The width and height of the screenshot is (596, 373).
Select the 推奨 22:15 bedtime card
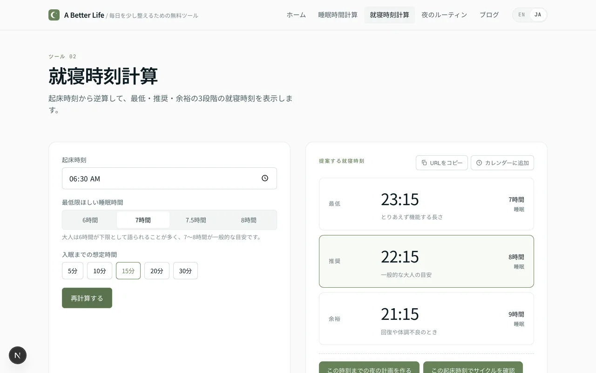[x=426, y=261]
